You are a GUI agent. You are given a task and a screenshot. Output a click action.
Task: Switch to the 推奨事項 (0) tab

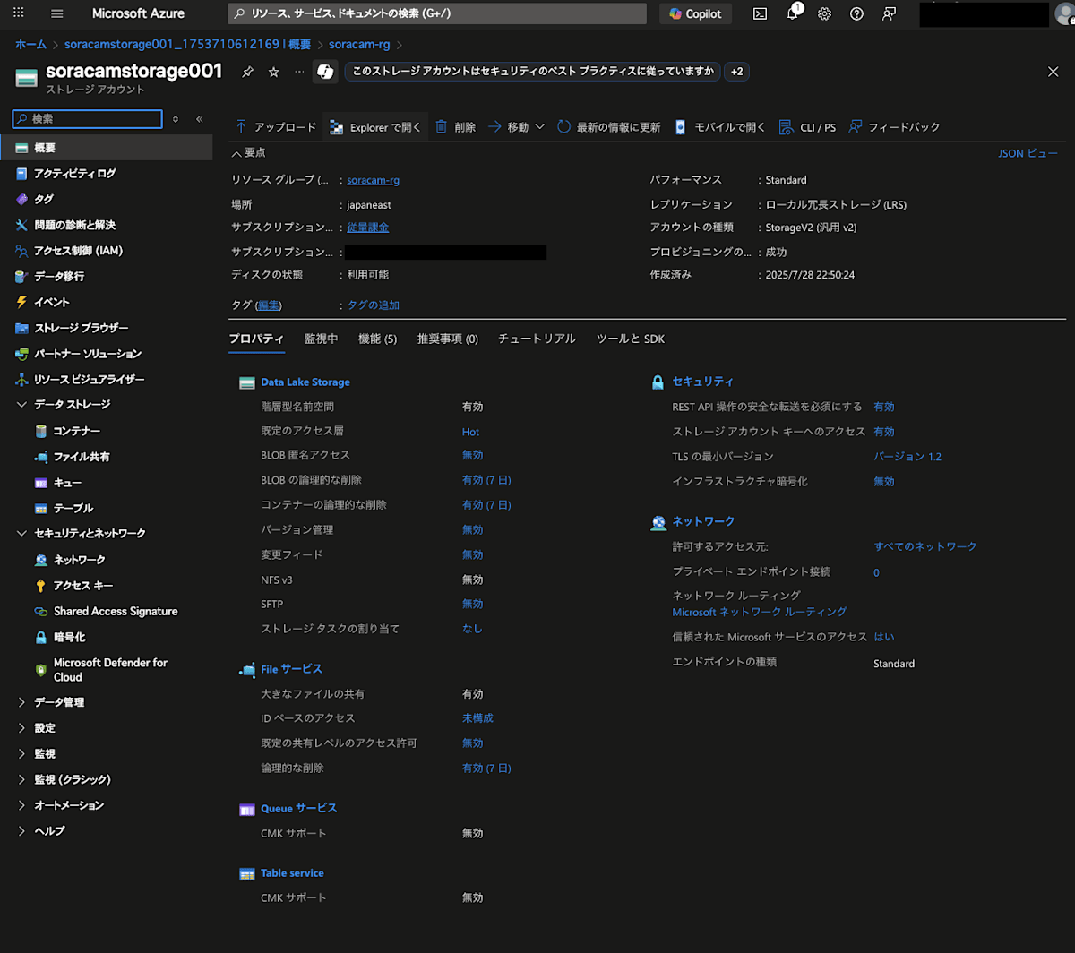coord(448,339)
